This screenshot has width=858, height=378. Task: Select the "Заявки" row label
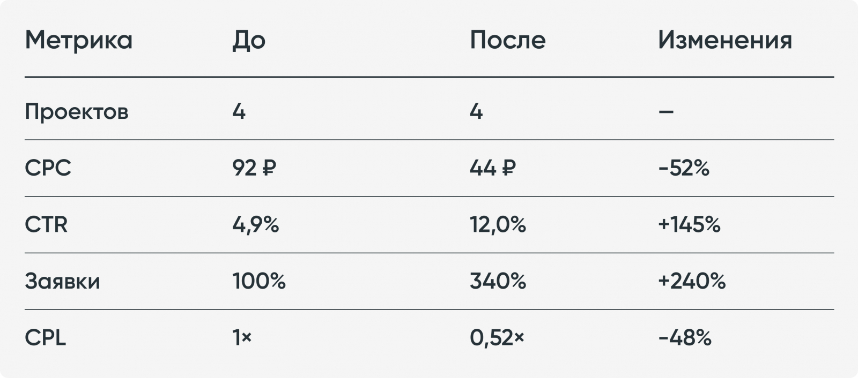pos(62,282)
